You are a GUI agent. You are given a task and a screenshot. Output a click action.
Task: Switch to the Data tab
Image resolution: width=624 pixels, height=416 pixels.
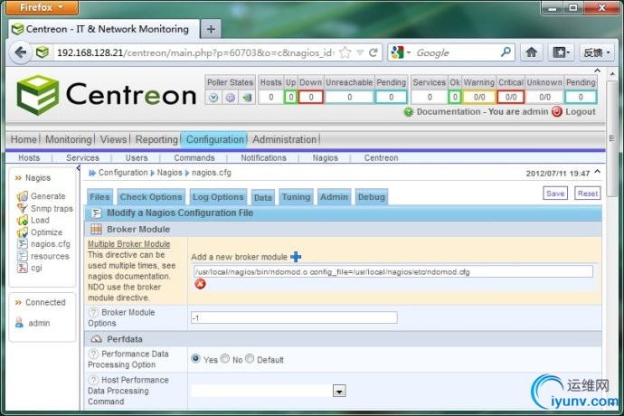[x=262, y=197]
